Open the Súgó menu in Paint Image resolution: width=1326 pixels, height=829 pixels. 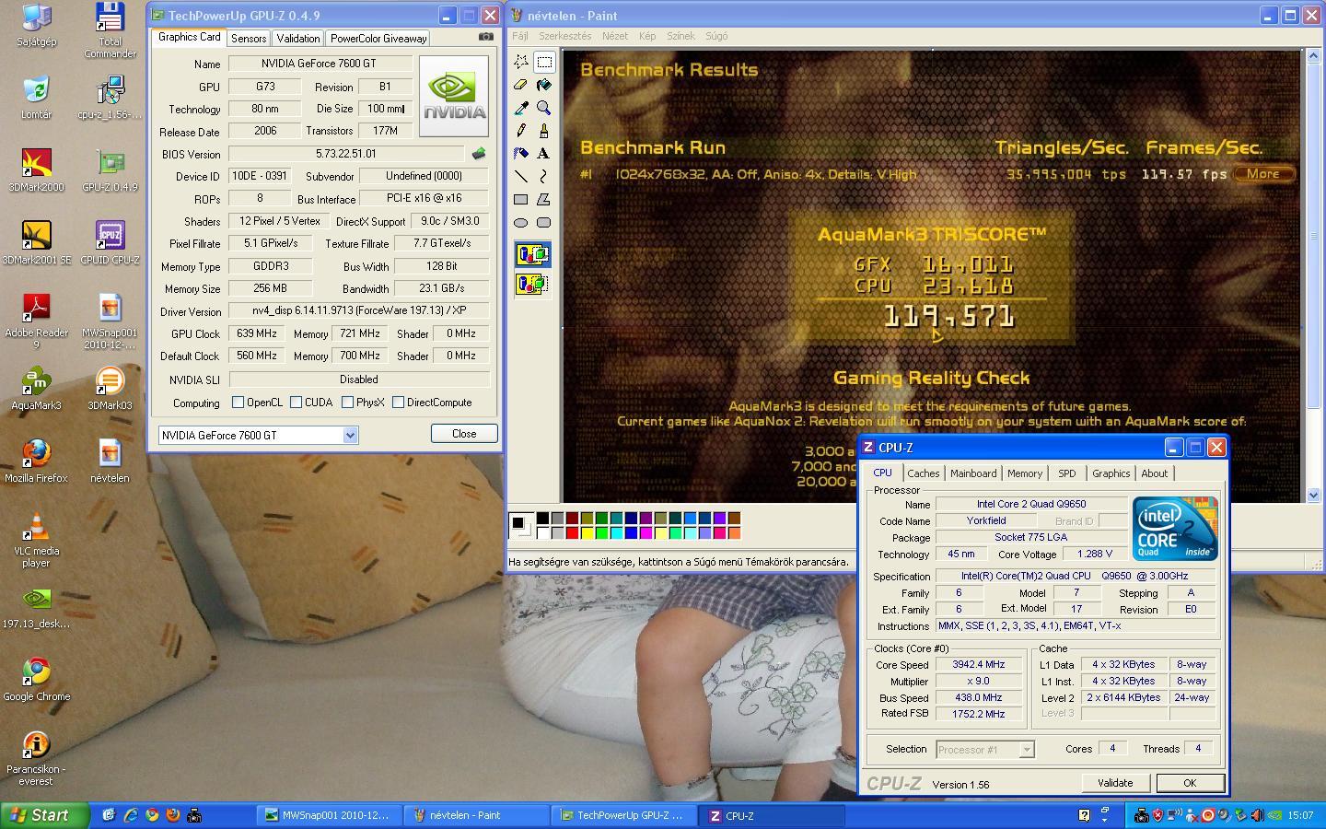716,36
